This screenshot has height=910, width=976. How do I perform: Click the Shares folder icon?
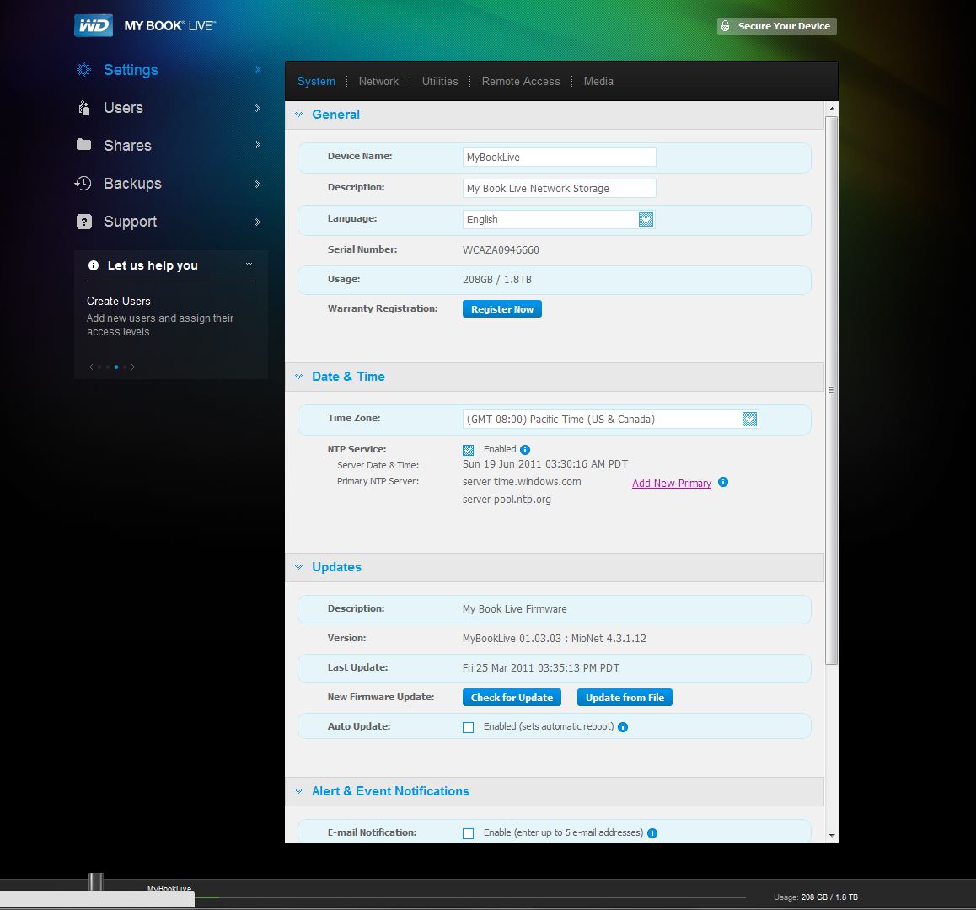pos(84,144)
